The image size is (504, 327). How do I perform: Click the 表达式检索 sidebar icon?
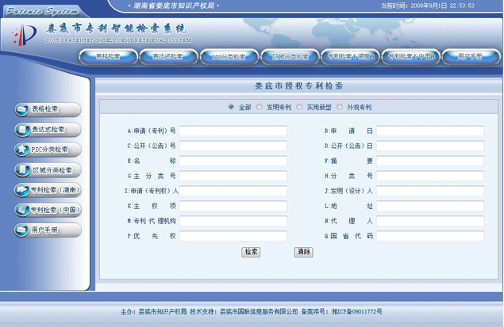22,130
